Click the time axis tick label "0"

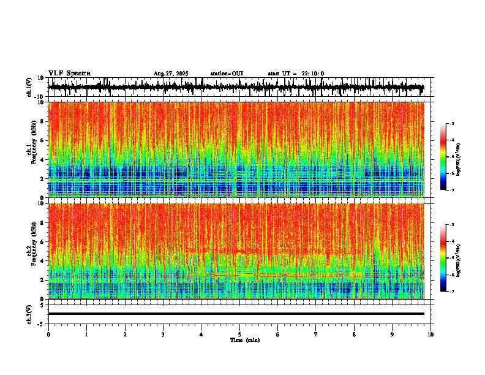(48, 335)
